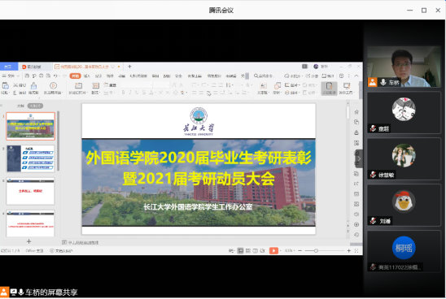Toggle italic formatting in the ribbon
The width and height of the screenshot is (446, 299).
[x=130, y=93]
